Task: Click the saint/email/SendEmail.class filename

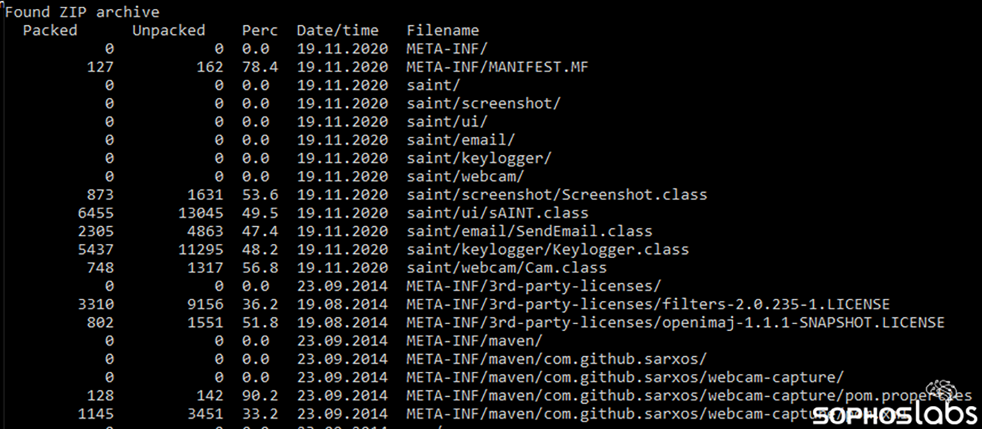Action: point(529,232)
